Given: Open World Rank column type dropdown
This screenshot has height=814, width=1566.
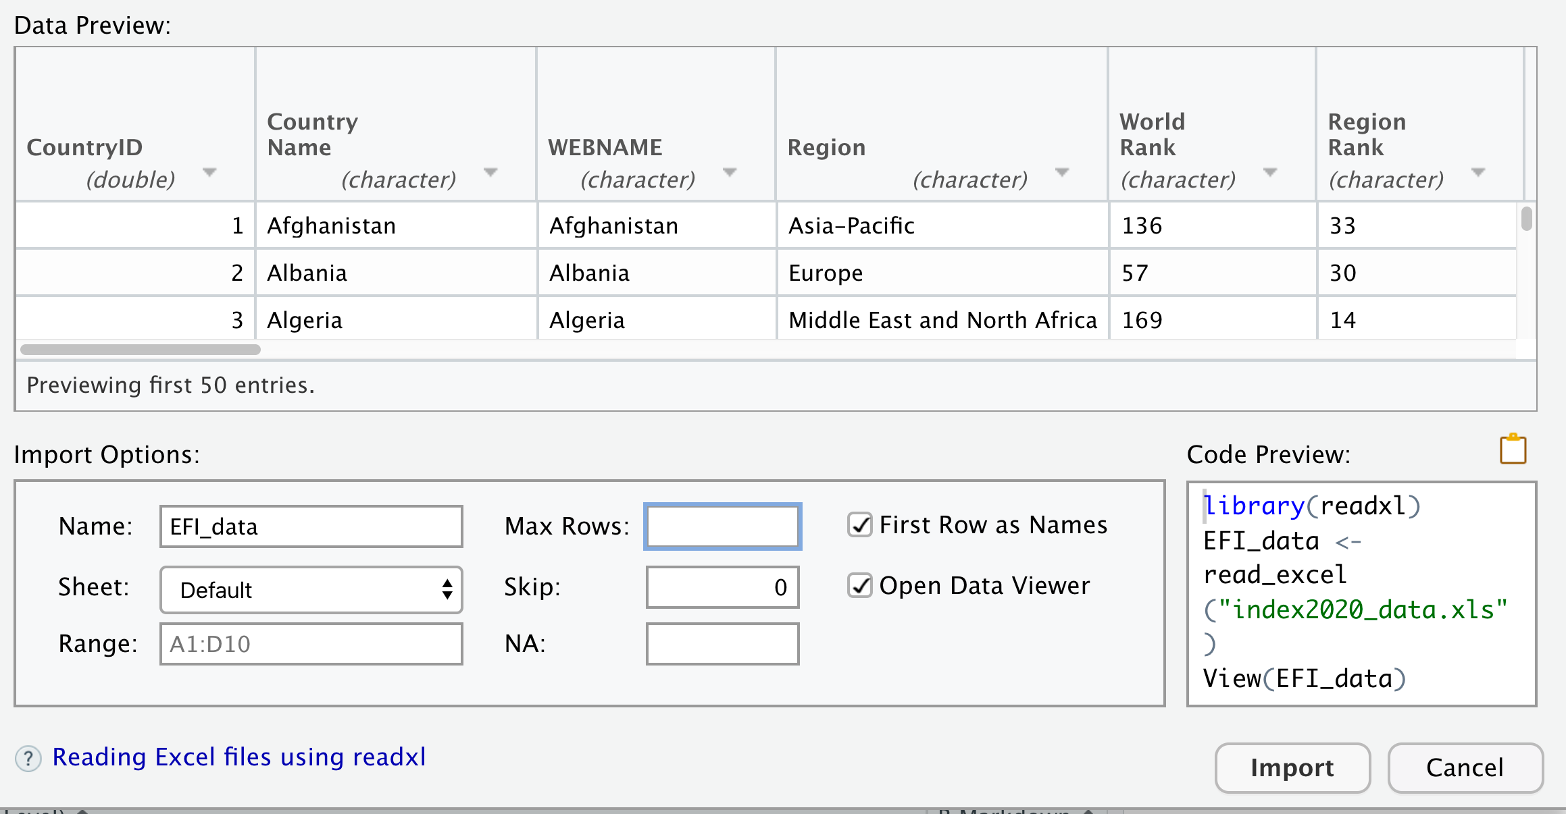Looking at the screenshot, I should 1270,173.
